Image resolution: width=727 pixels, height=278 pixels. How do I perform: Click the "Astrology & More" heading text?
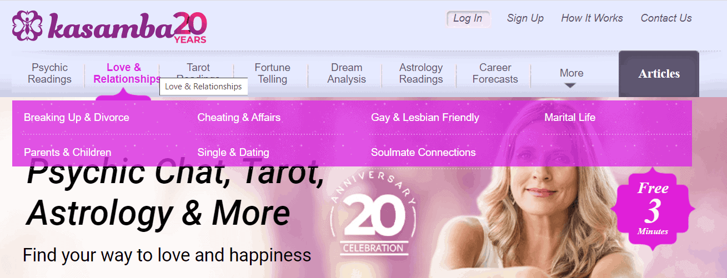[x=158, y=212]
